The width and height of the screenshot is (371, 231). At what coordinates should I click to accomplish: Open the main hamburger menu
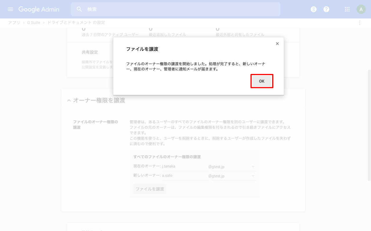10,9
